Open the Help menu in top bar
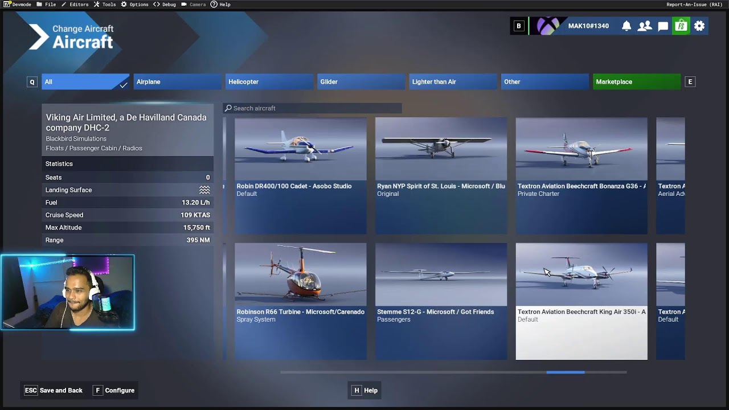This screenshot has height=410, width=729. click(220, 4)
